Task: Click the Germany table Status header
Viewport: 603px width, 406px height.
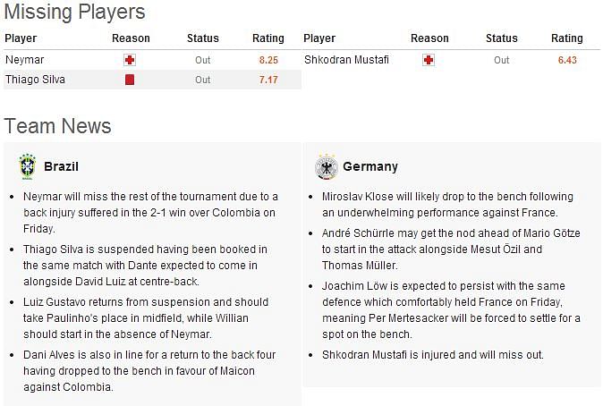Action: tap(502, 38)
